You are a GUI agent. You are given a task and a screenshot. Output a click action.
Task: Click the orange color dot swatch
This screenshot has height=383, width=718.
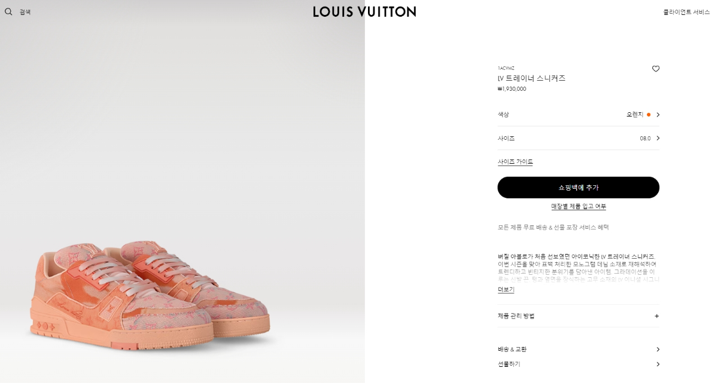click(649, 115)
